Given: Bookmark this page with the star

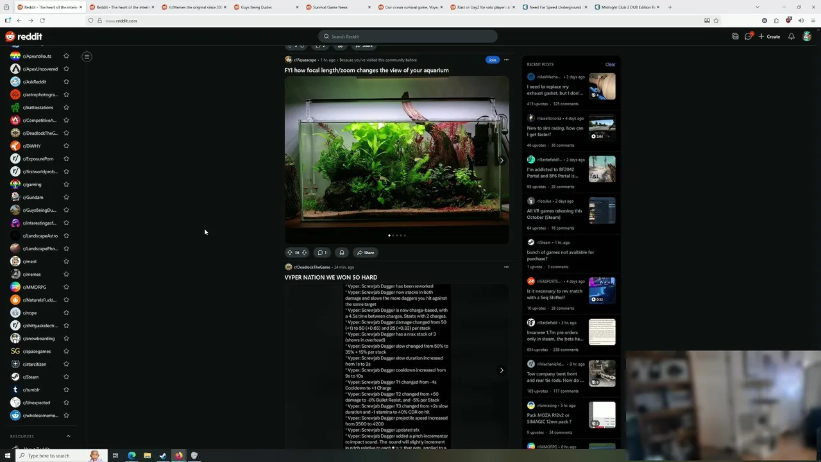Looking at the screenshot, I should 716,21.
